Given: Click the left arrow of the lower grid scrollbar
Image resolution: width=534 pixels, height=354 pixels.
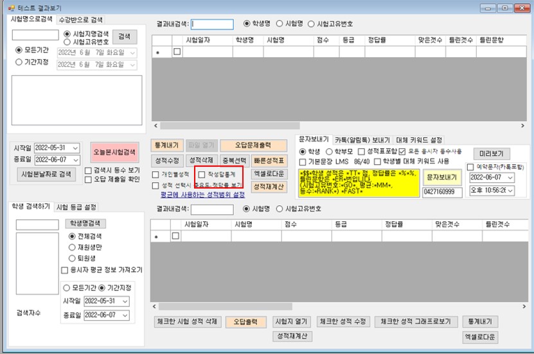Looking at the screenshot, I should pyautogui.click(x=154, y=306).
